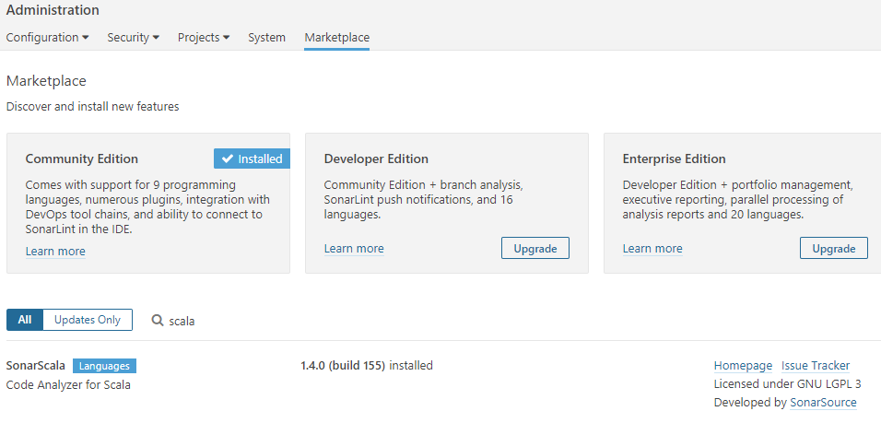The image size is (881, 423).
Task: Open the Projects dropdown menu
Action: pos(204,38)
